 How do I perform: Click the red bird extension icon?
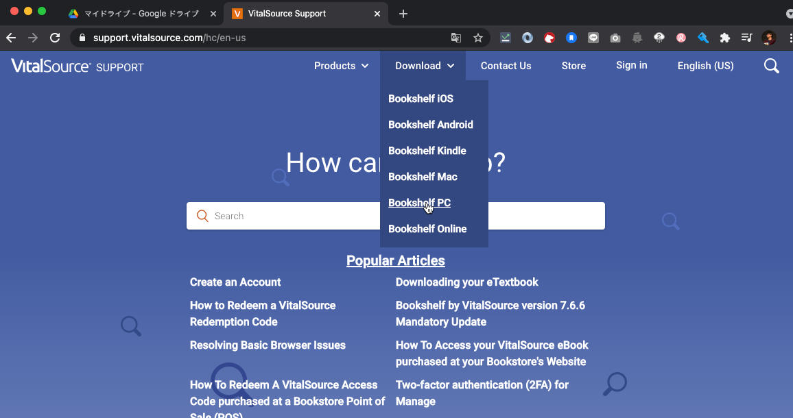[x=549, y=38]
